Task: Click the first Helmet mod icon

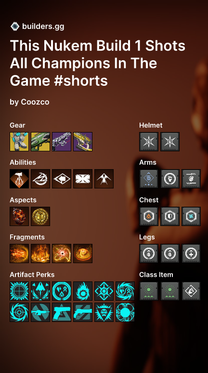Action: click(x=149, y=142)
